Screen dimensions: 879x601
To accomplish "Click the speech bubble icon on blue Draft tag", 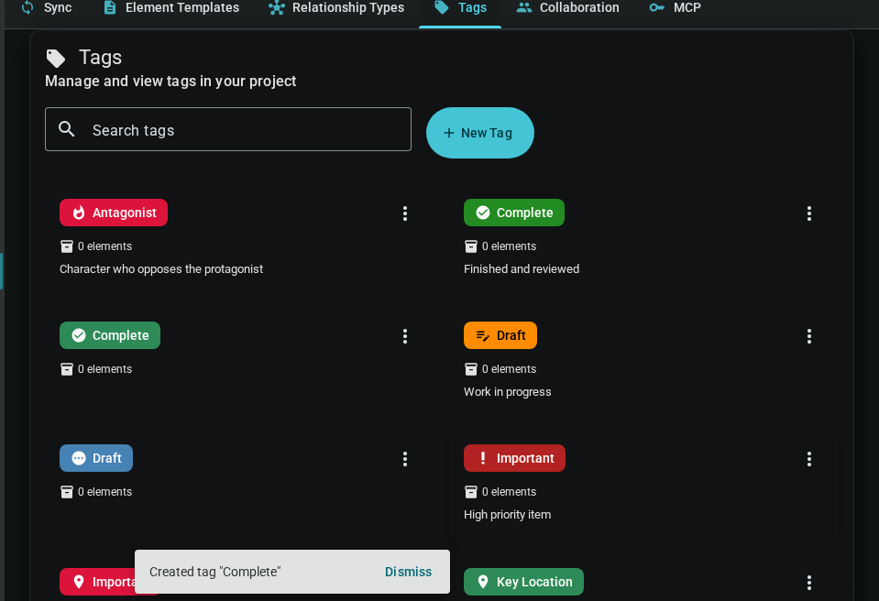I will pos(79,458).
